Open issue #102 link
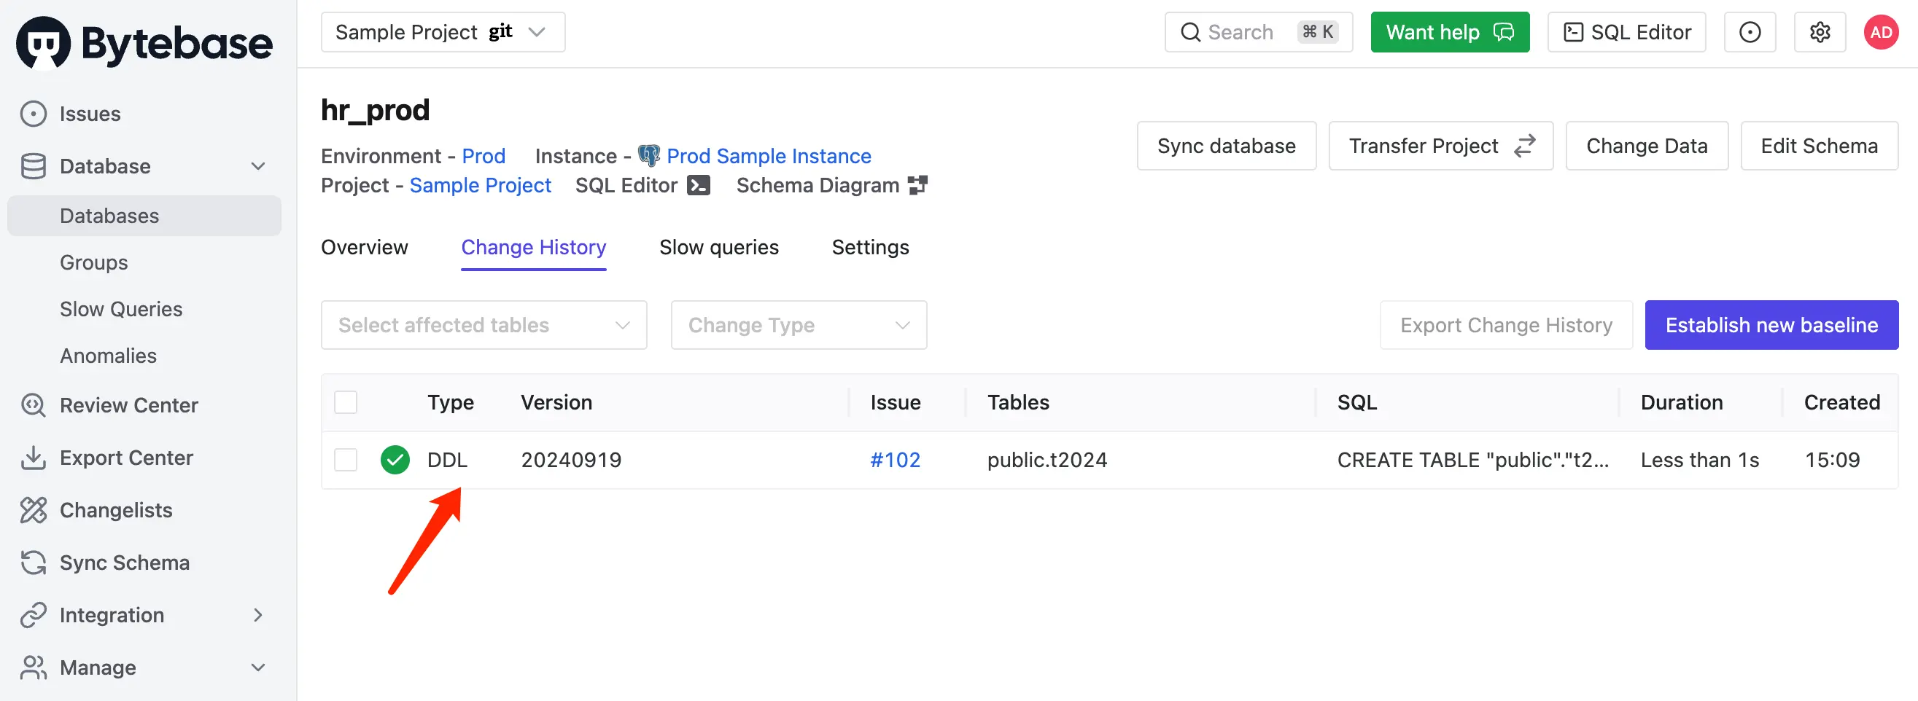1918x701 pixels. point(895,460)
